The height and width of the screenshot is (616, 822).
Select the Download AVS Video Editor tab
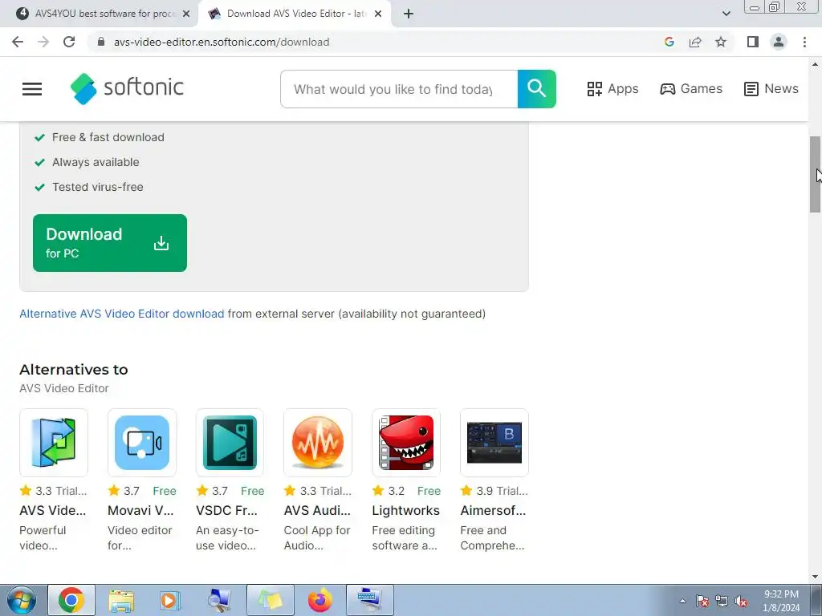click(x=295, y=14)
